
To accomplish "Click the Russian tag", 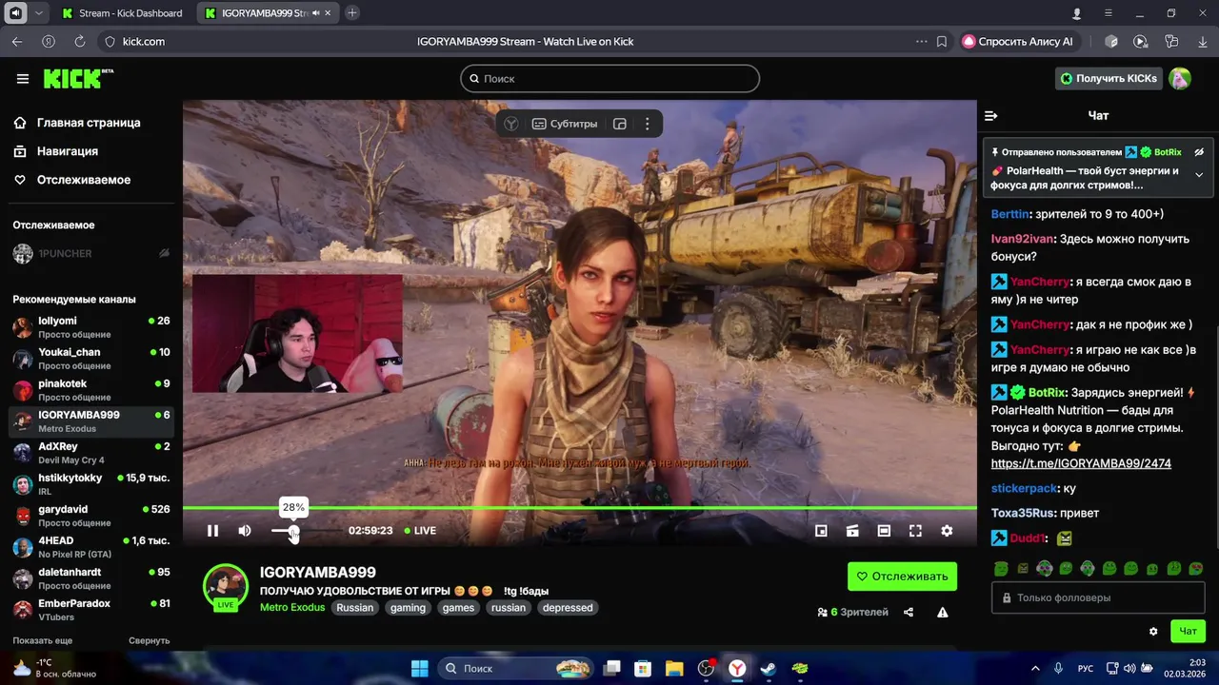I will [355, 608].
